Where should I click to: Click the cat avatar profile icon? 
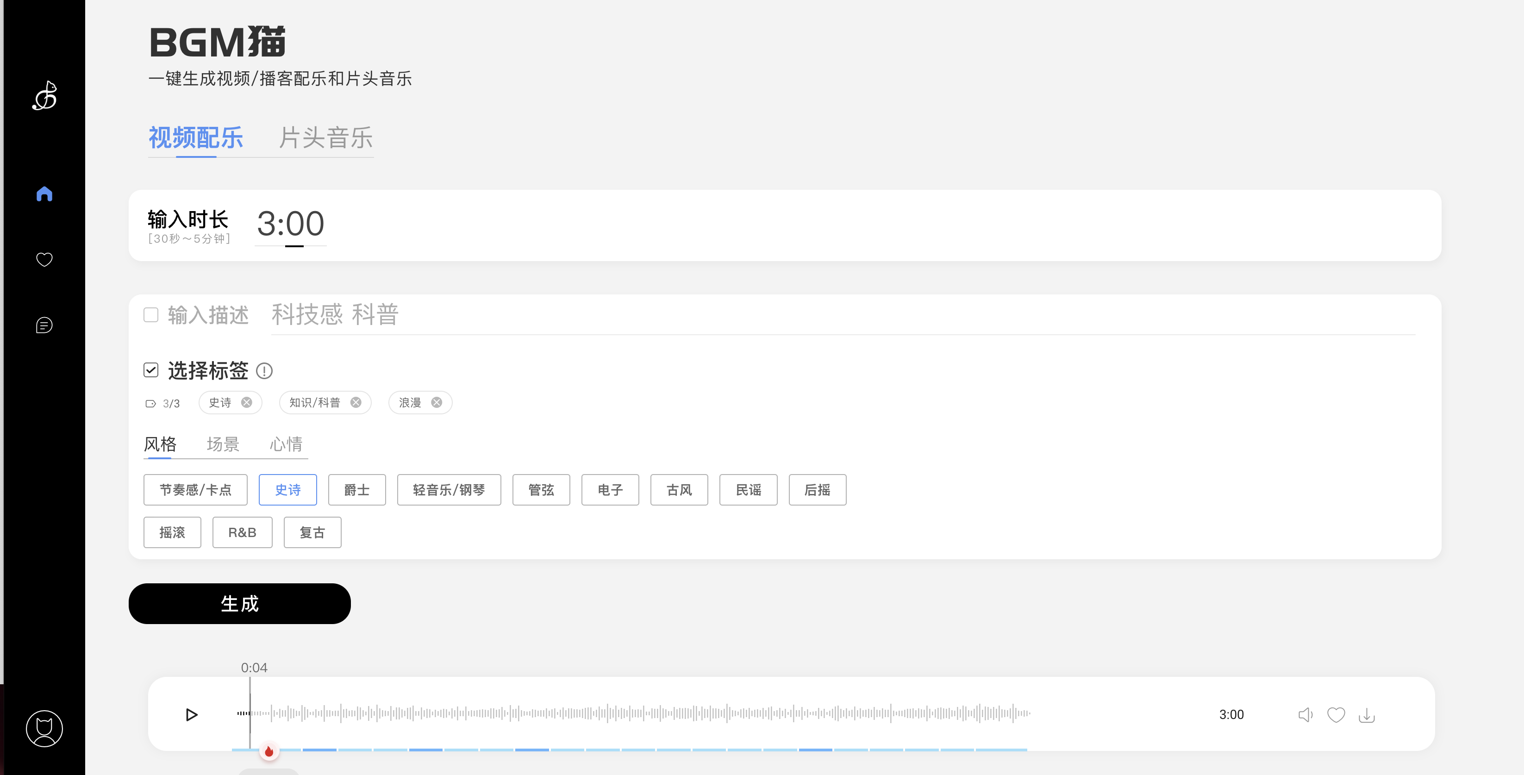tap(44, 728)
